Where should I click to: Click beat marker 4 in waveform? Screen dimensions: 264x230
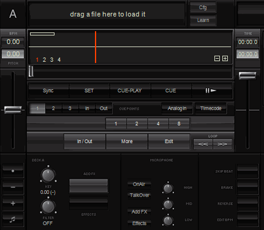59,60
